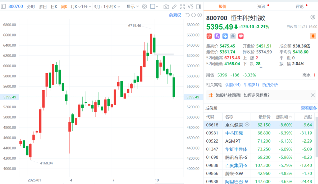
Task: Open quote panel settings gear
Action: tap(313, 17)
